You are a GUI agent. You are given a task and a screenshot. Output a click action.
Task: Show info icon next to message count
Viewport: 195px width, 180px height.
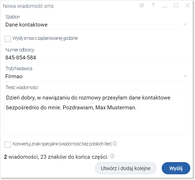[x=112, y=156]
